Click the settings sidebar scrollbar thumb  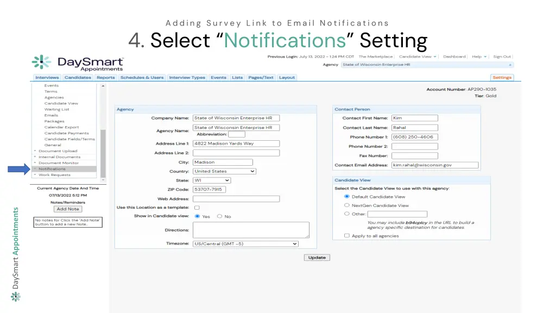103,153
